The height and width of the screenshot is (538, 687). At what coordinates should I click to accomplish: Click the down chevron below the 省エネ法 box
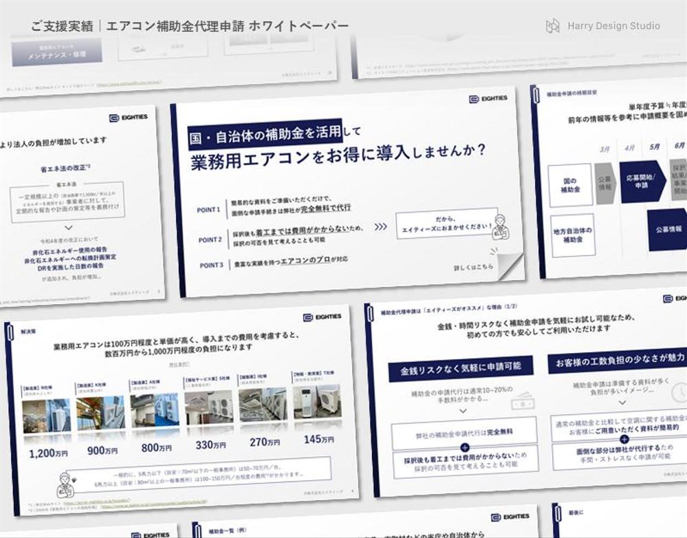68,228
